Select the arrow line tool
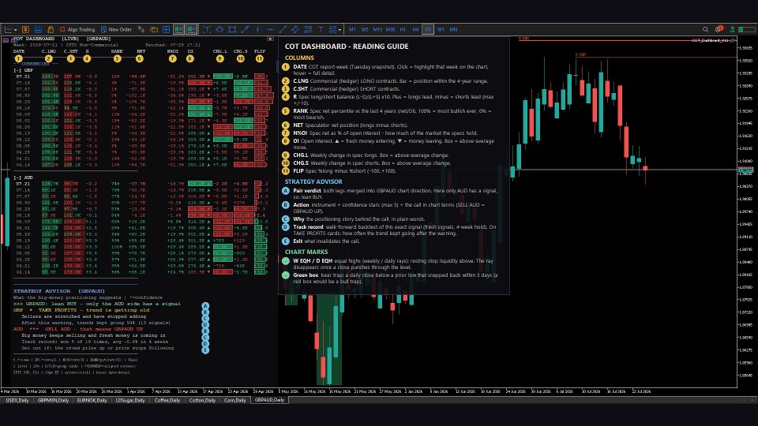The image size is (758, 426). click(x=245, y=29)
